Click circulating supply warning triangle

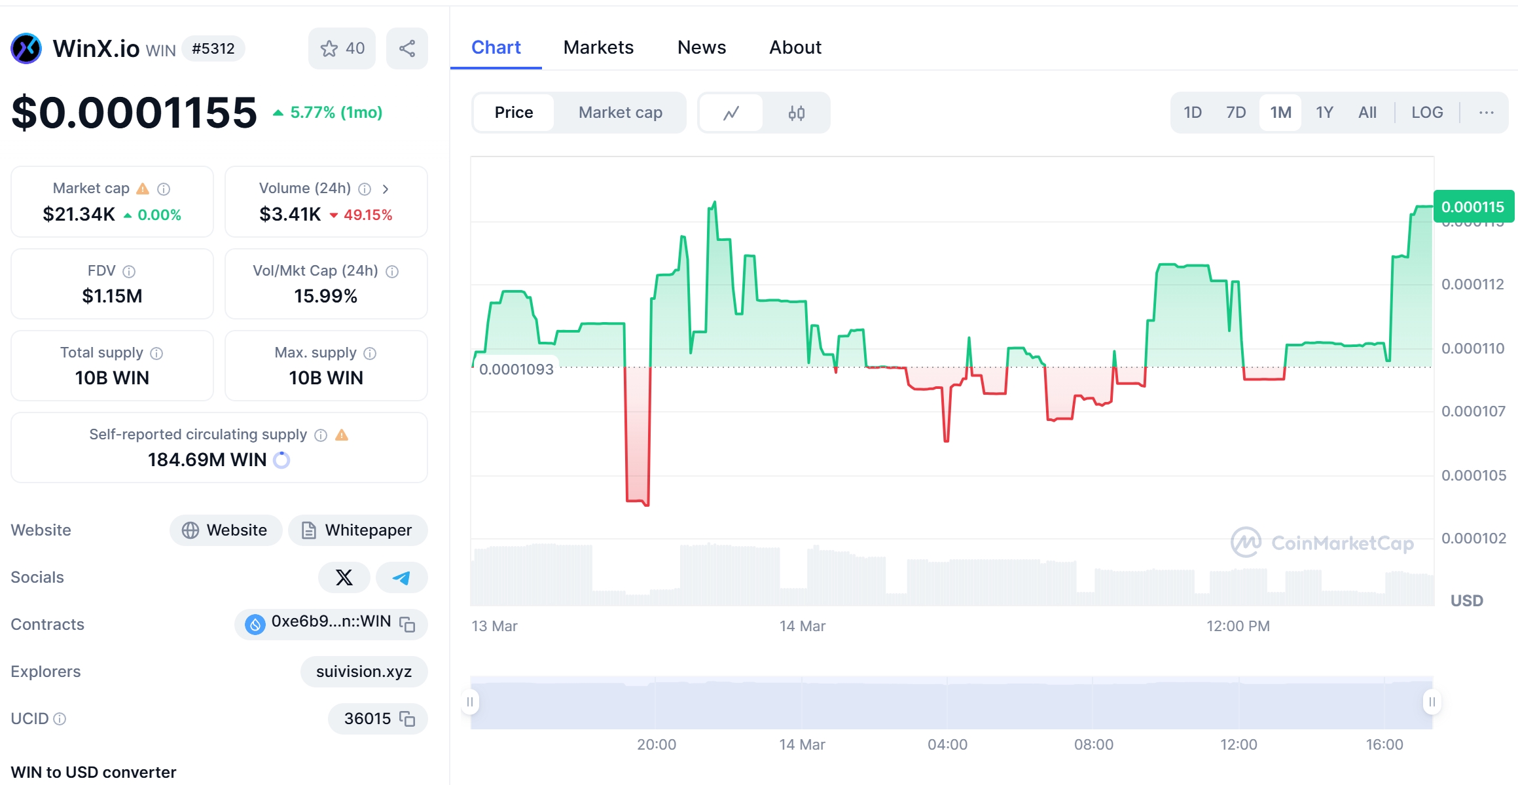tap(342, 435)
